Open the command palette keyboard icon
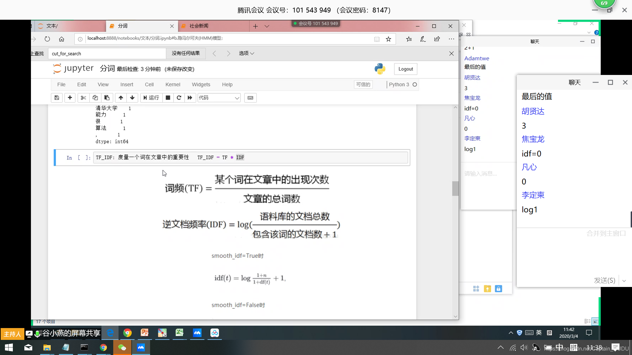Screen dimensions: 632x355 tap(250, 98)
